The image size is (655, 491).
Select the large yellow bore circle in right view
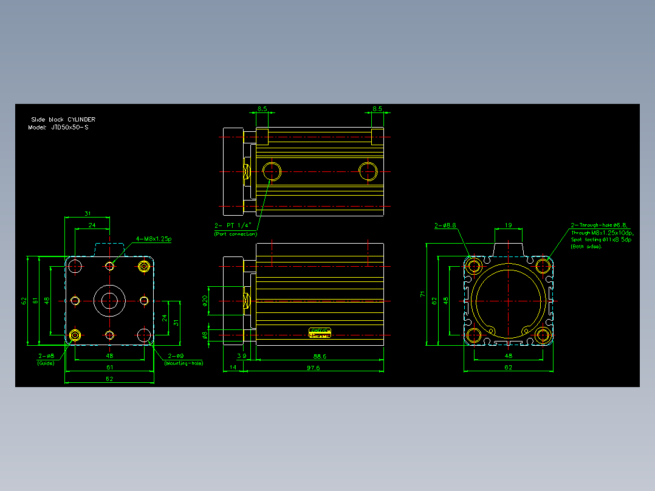509,301
